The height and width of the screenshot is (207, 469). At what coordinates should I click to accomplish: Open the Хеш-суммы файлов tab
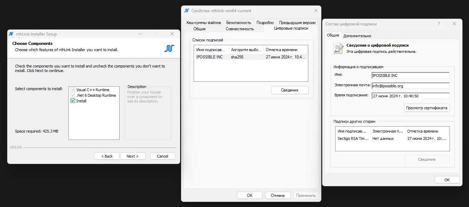click(x=203, y=23)
